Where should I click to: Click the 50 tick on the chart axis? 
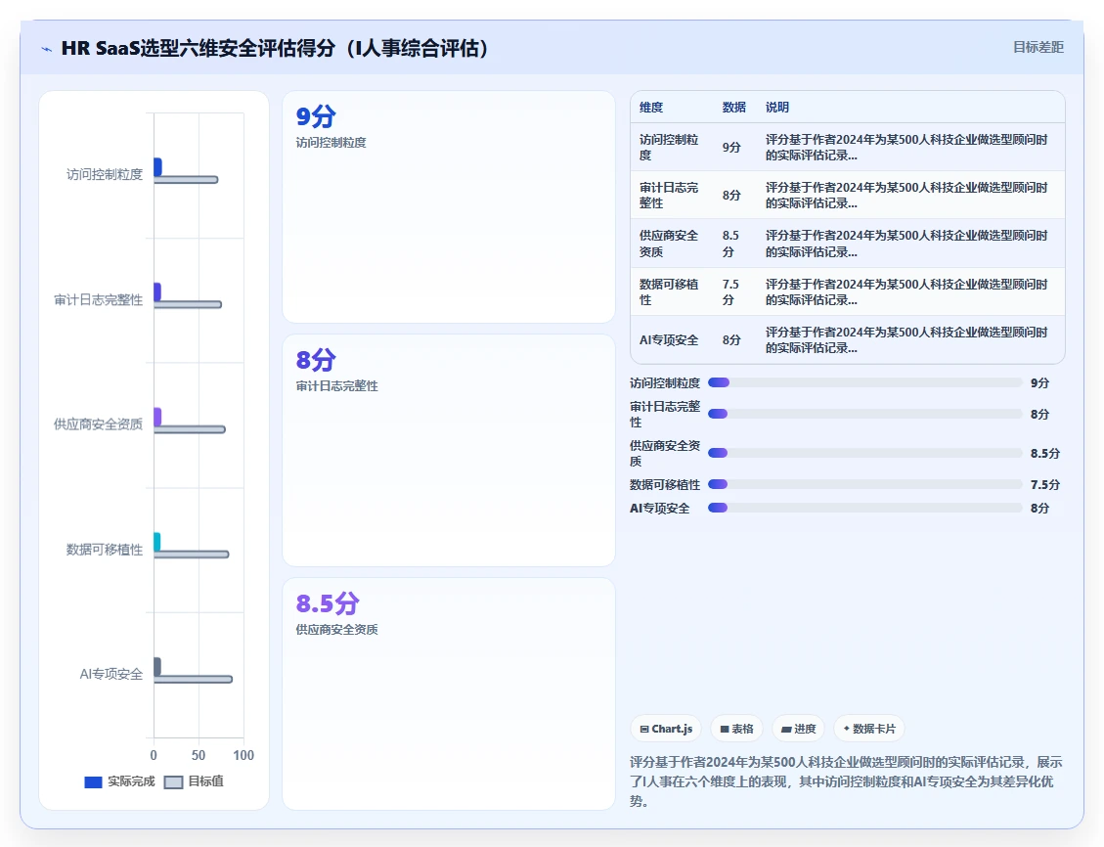pos(199,755)
